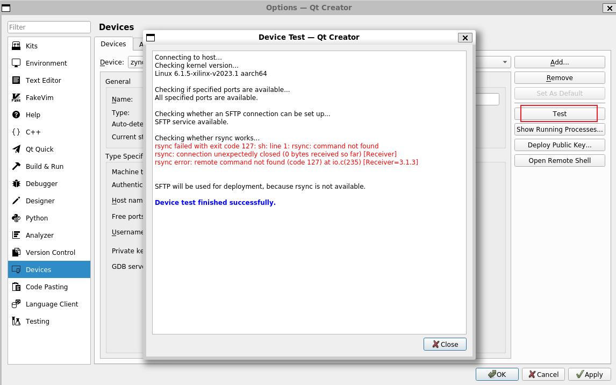The width and height of the screenshot is (616, 385).
Task: Click 'SFTP service available.' line
Action: 191,122
